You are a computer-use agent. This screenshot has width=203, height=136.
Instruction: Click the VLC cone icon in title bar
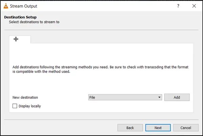click(x=6, y=6)
